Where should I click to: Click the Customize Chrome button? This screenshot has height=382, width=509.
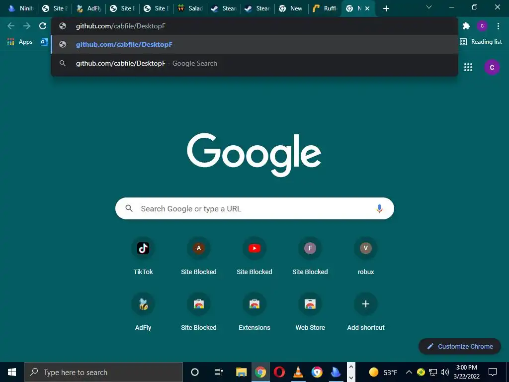460,346
